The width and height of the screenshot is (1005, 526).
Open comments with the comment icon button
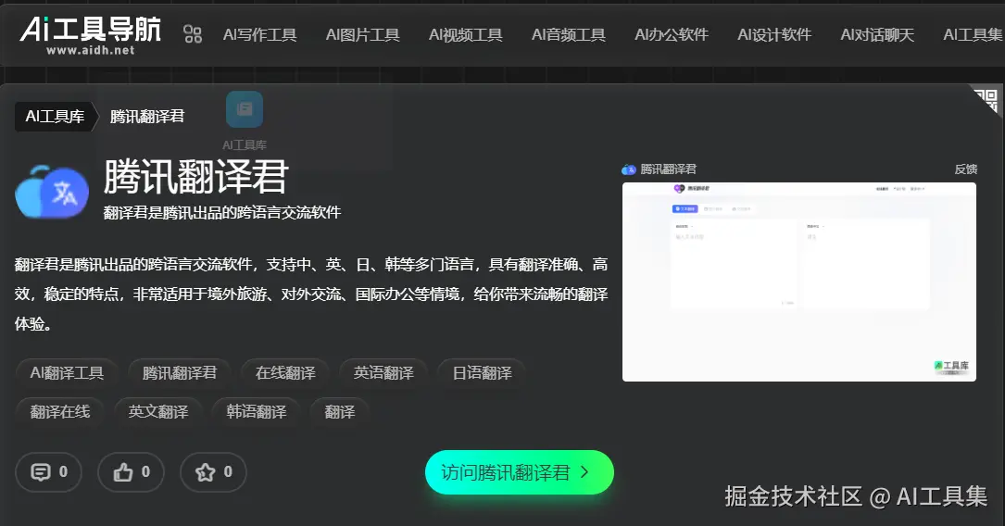(49, 472)
